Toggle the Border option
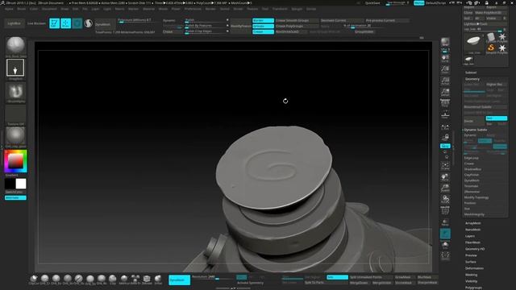Image resolution: width=516 pixels, height=290 pixels. (x=263, y=20)
